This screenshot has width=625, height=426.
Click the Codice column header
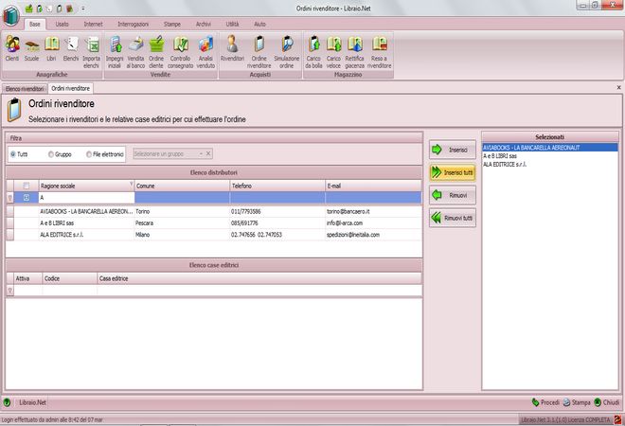(70, 278)
